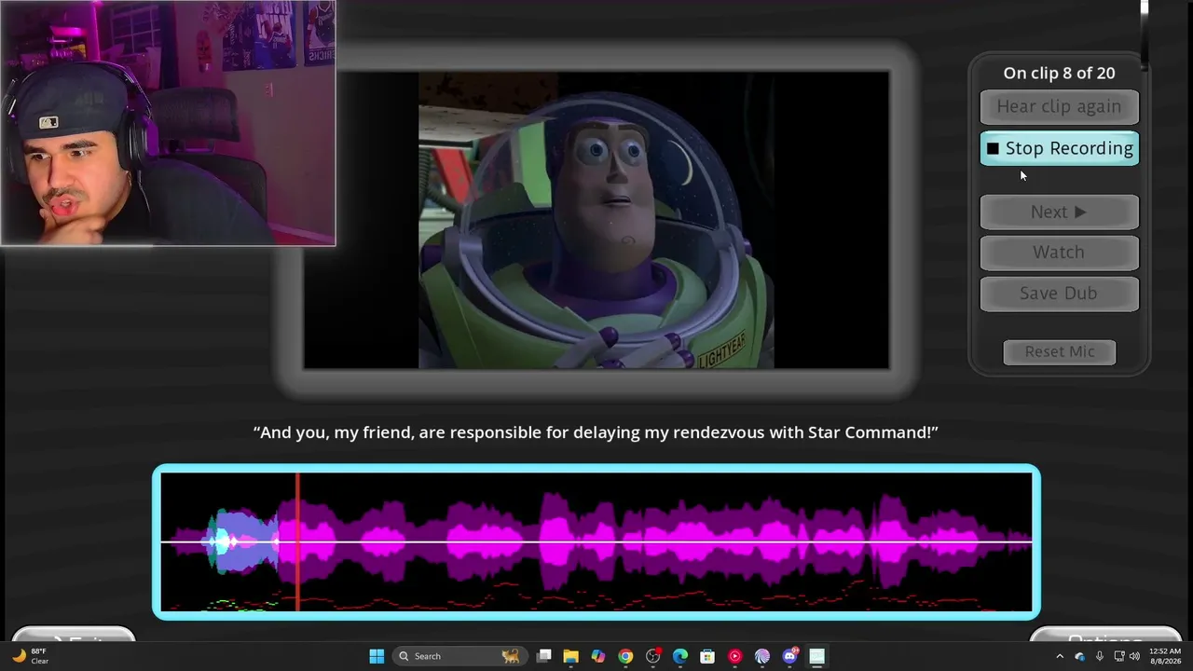Click the streamer webcam overlay
The width and height of the screenshot is (1193, 671).
[168, 123]
